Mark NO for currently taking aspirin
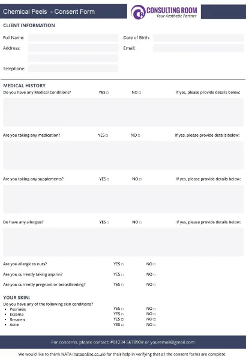Viewport: 246px width, 361px height. pyautogui.click(x=154, y=274)
